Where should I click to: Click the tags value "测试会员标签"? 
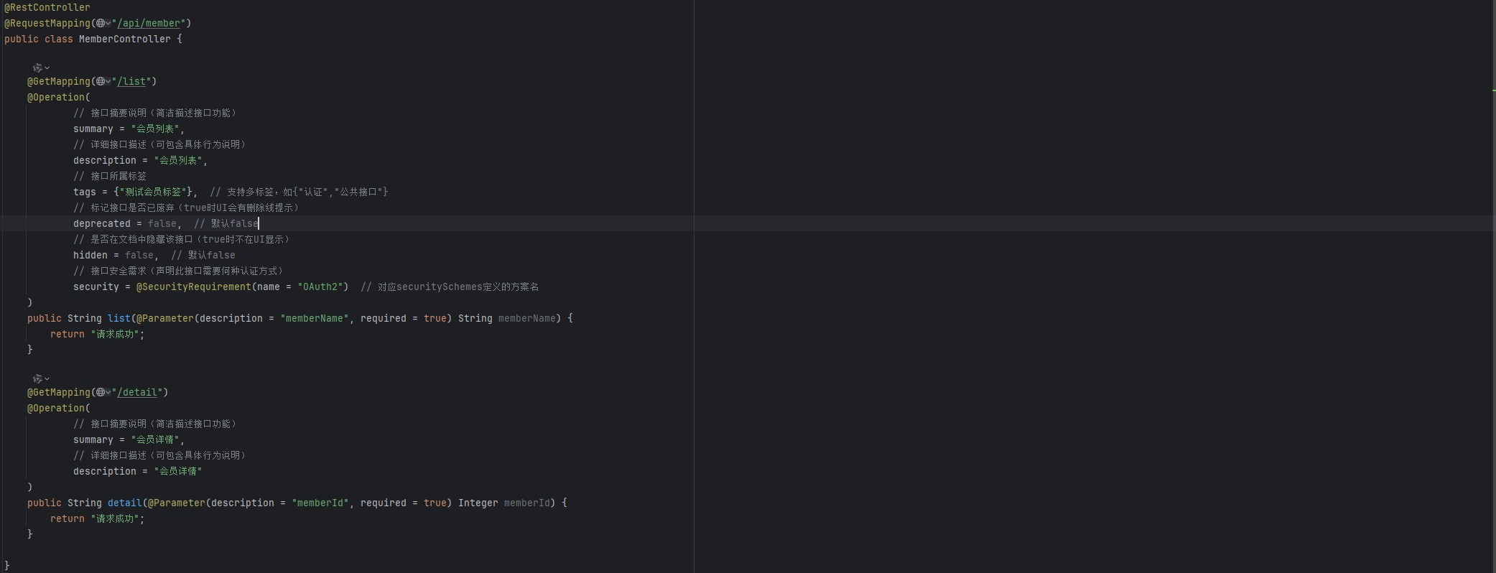[x=154, y=192]
